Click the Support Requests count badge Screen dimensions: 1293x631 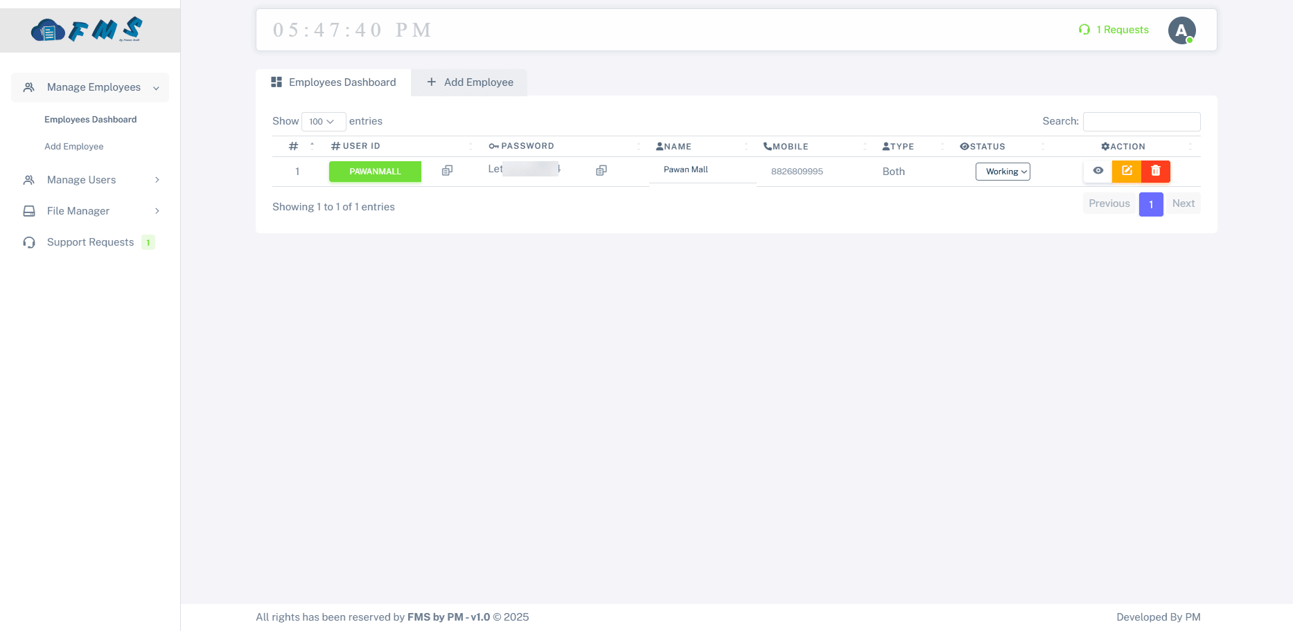coord(148,242)
